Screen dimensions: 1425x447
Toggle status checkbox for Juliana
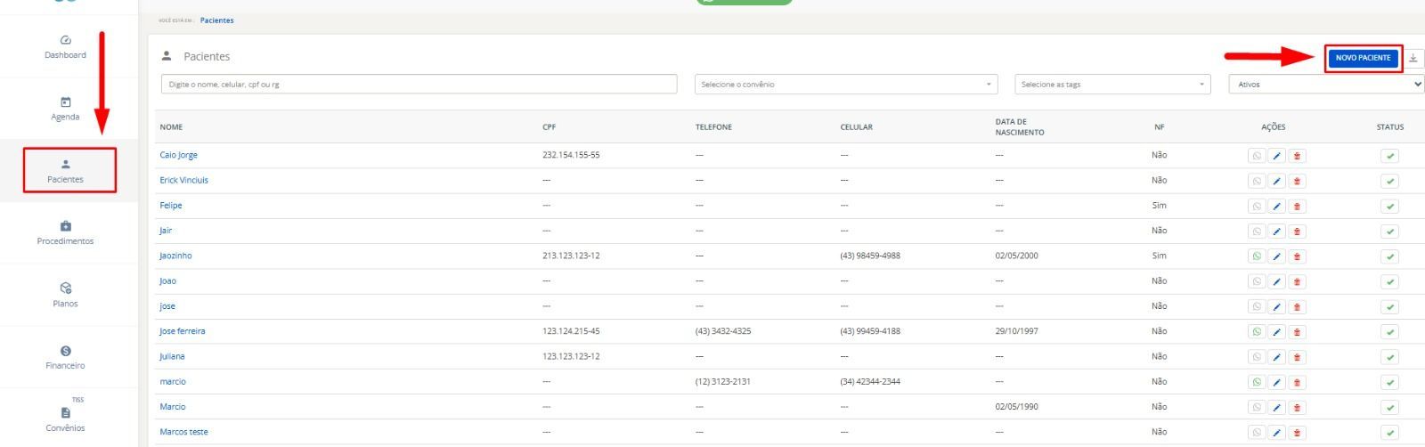click(x=1390, y=357)
